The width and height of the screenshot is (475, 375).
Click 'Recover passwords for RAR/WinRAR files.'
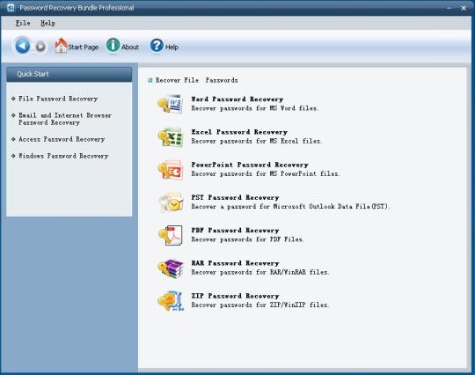[260, 272]
